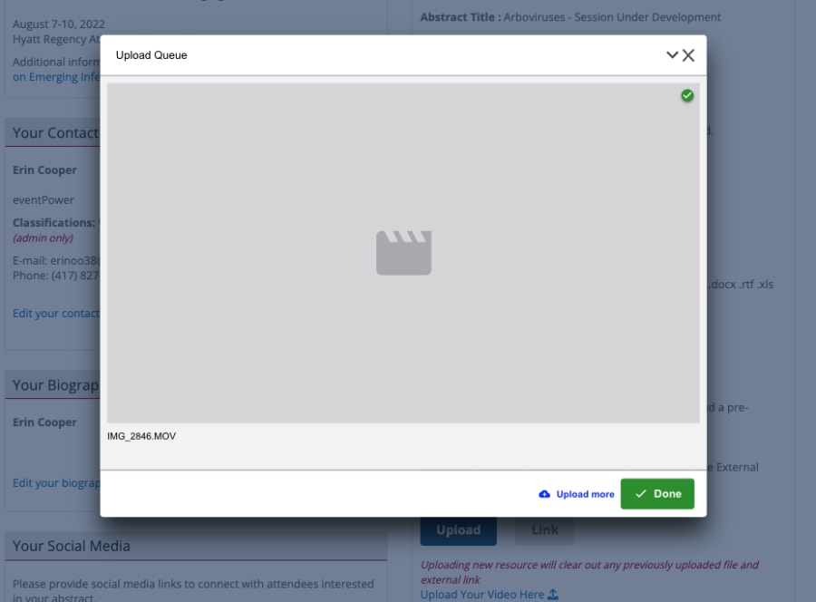This screenshot has height=602, width=816.
Task: Click the upload arrow icon beside Upload Your Video Here
Action: click(x=553, y=594)
